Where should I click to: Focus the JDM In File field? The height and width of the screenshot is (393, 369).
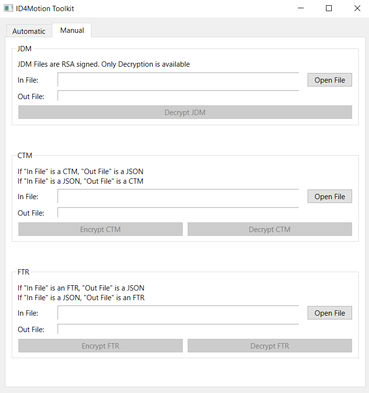coord(178,80)
